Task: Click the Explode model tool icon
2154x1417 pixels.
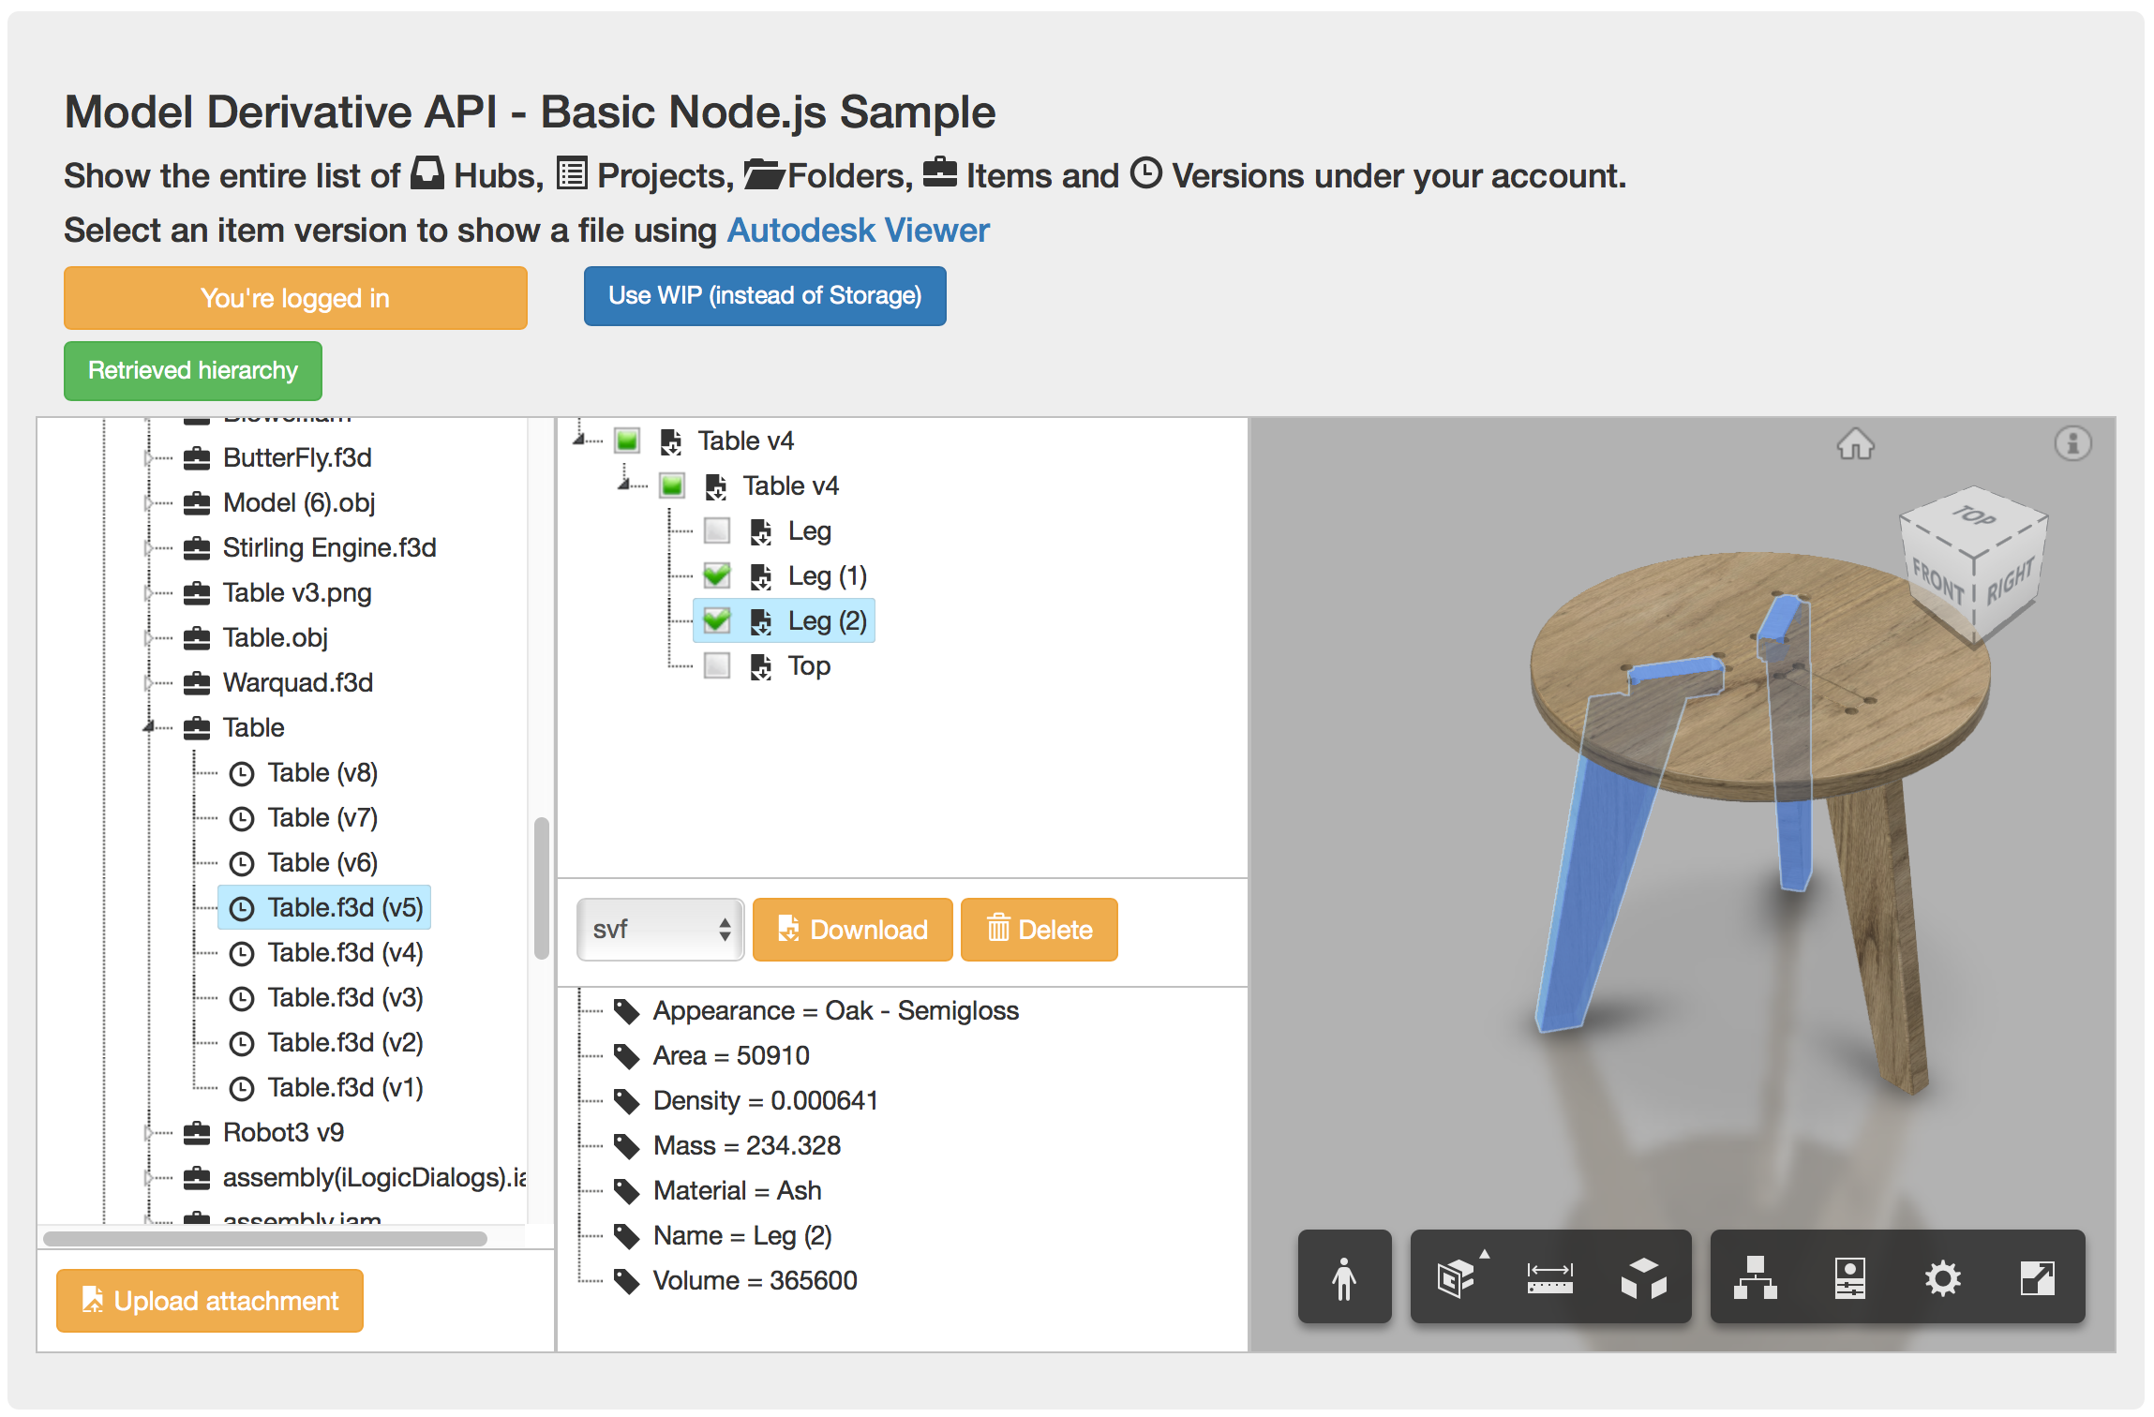Action: [1643, 1277]
